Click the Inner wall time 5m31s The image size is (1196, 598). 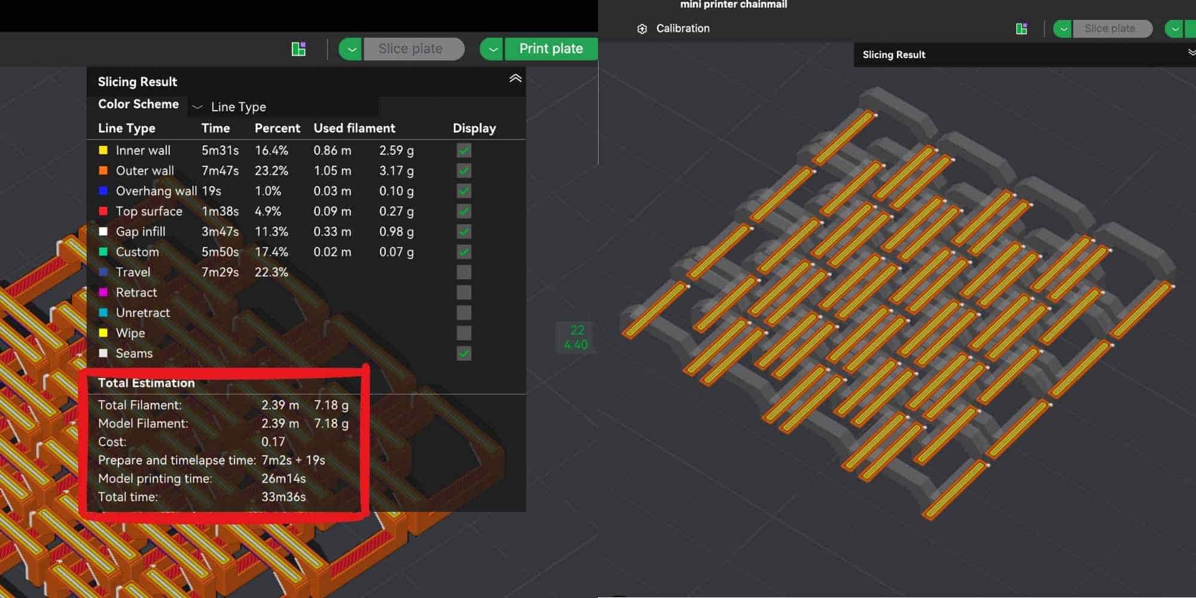[220, 151]
